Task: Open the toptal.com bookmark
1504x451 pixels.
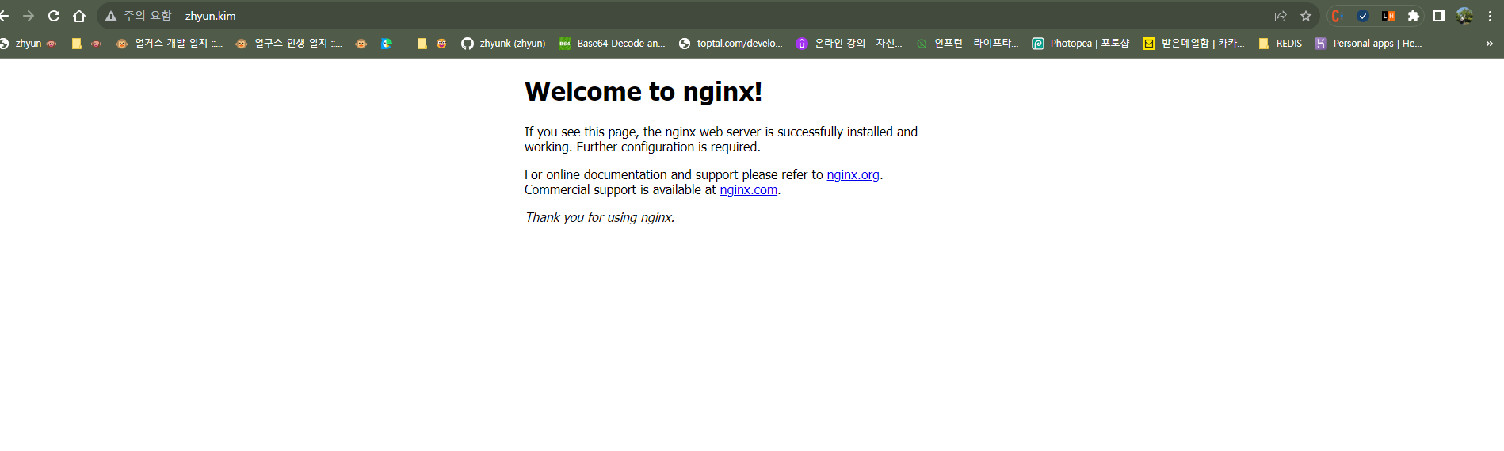Action: coord(731,44)
